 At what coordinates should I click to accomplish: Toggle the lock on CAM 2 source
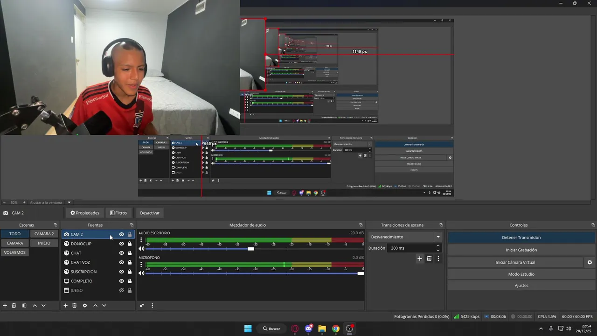click(x=130, y=234)
